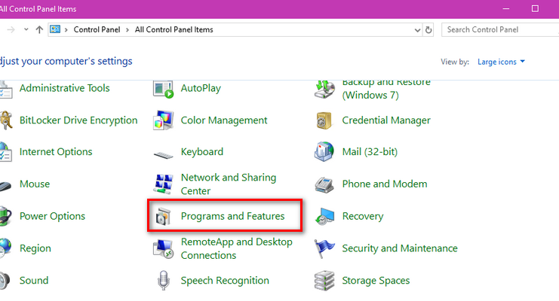Open Backup and Restore (Windows 7) link

tap(386, 89)
